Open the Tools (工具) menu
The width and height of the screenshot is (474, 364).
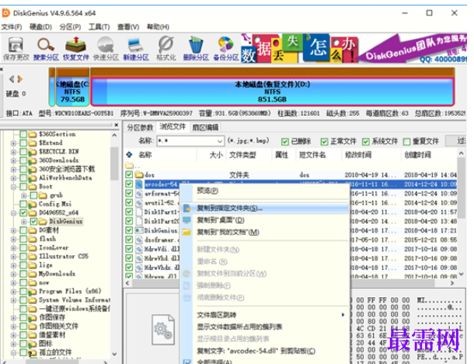point(99,27)
